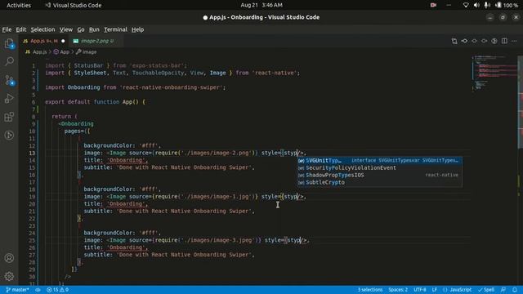Screen dimensions: 523x294
Task: Click the notifications bell in status bar
Action: click(x=515, y=290)
